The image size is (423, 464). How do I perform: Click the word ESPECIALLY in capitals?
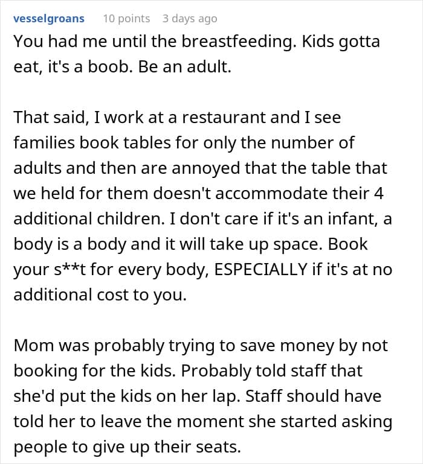[x=260, y=270]
